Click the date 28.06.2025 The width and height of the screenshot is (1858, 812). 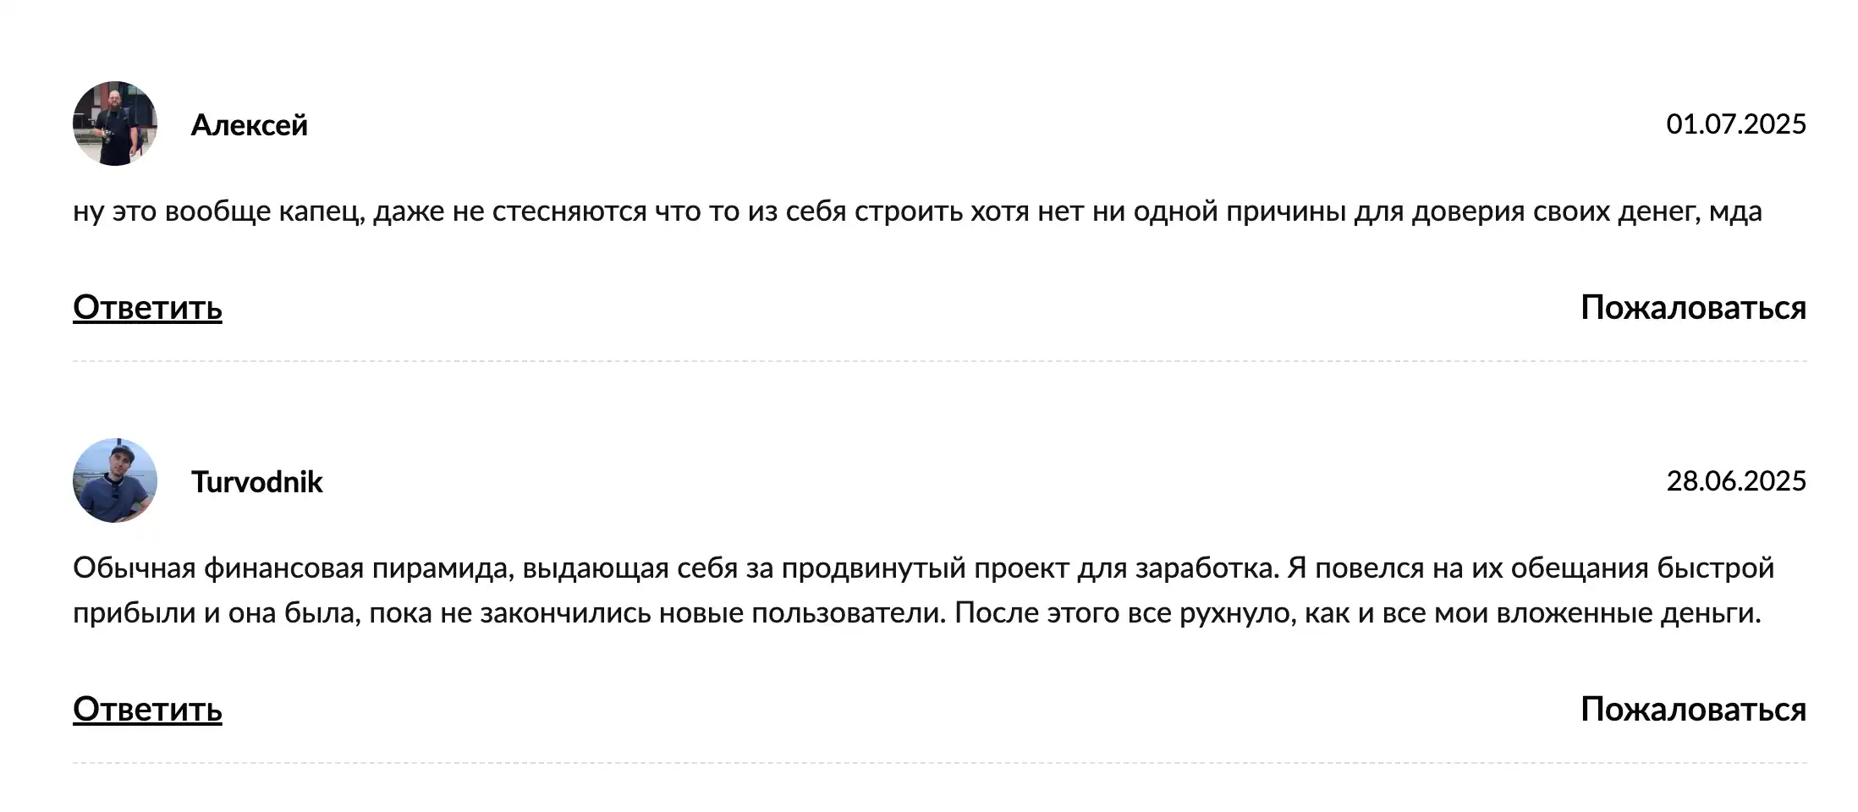click(1736, 481)
